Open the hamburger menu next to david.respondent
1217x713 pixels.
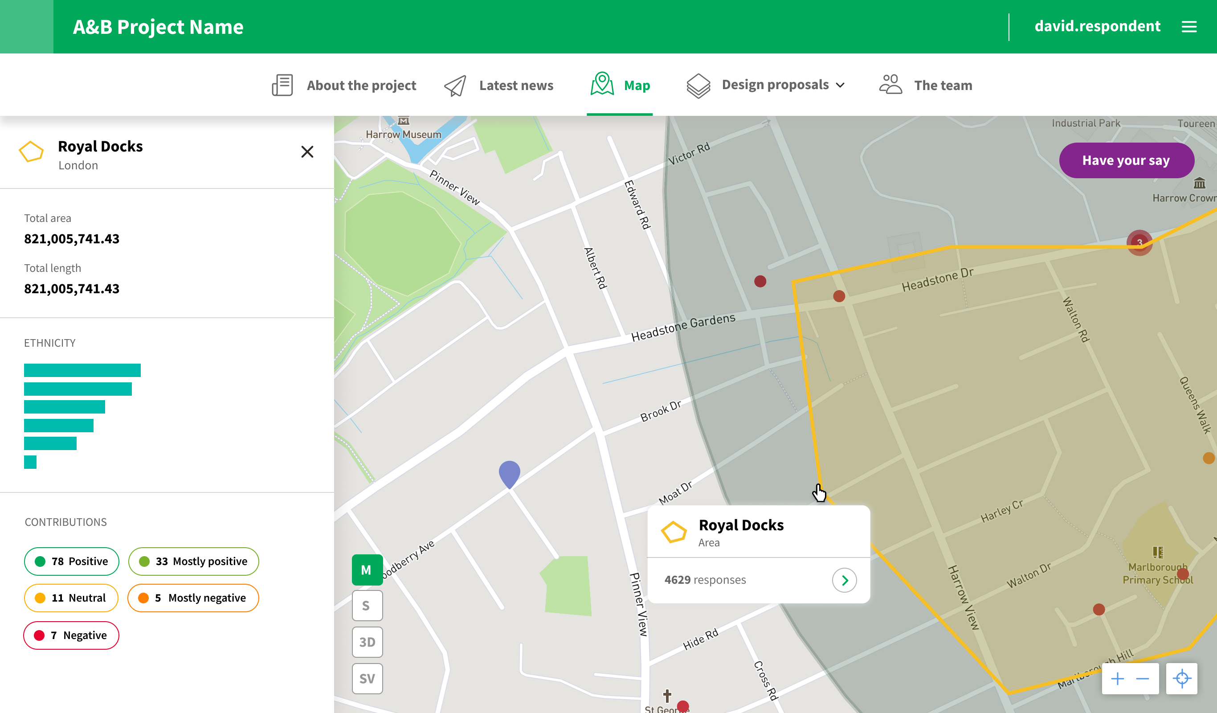pos(1190,27)
